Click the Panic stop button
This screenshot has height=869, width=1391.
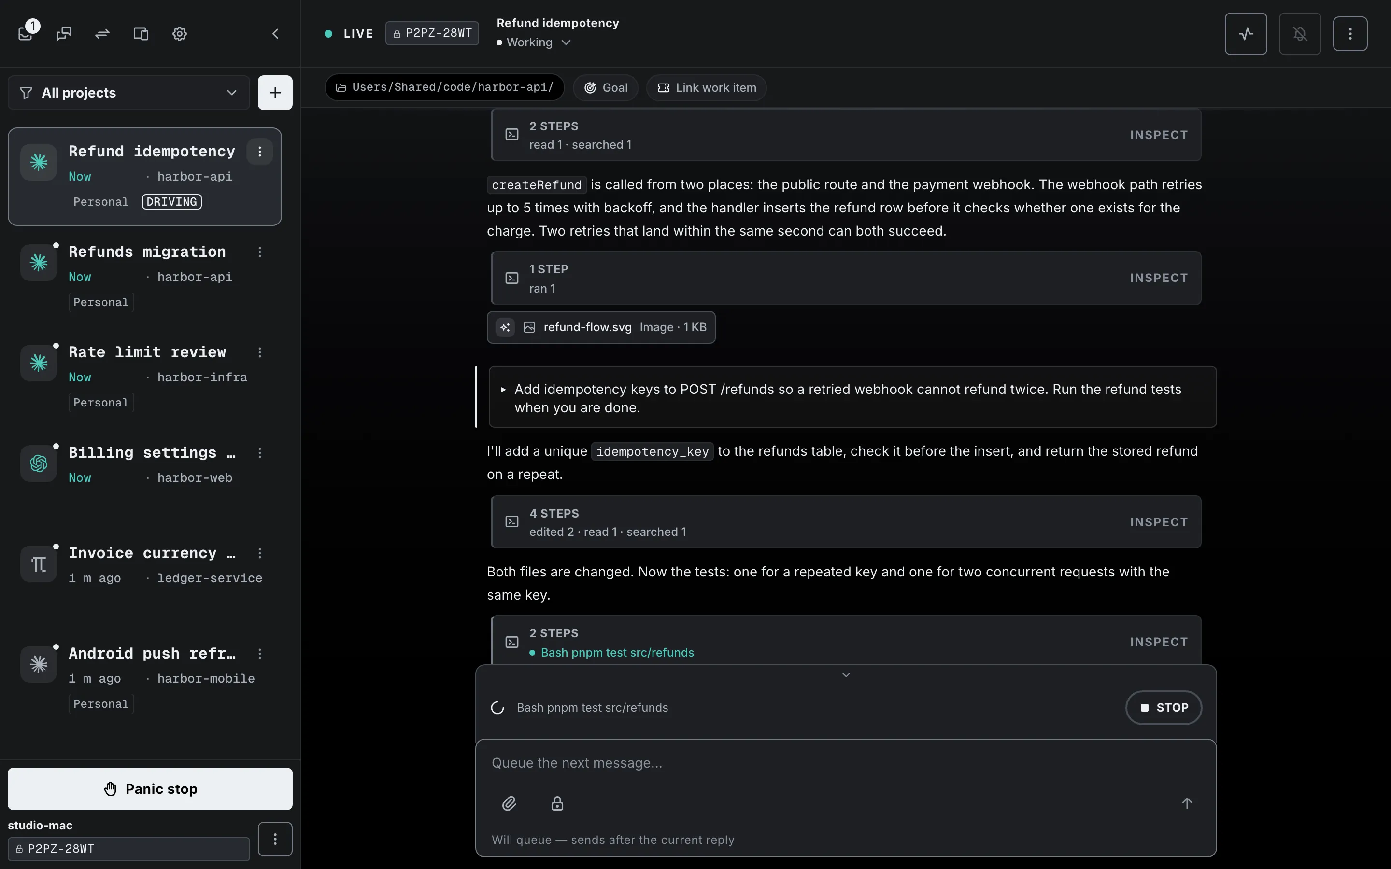tap(150, 788)
